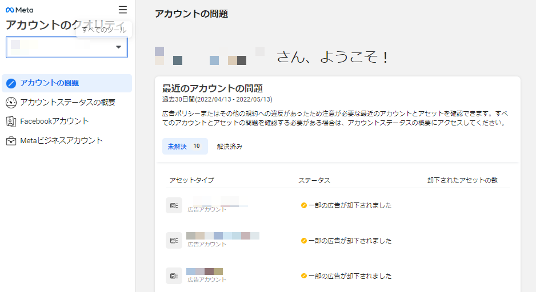Viewport: 536px width, 292px height.
Task: Click the third row 一部の広告が却下されました status
Action: click(x=350, y=276)
